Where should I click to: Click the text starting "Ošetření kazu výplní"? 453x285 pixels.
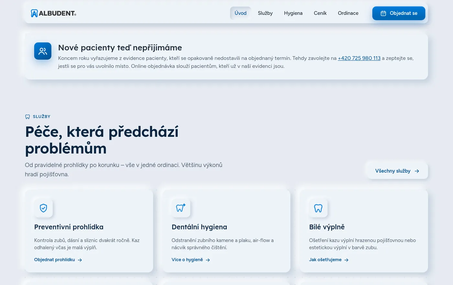[x=362, y=244]
